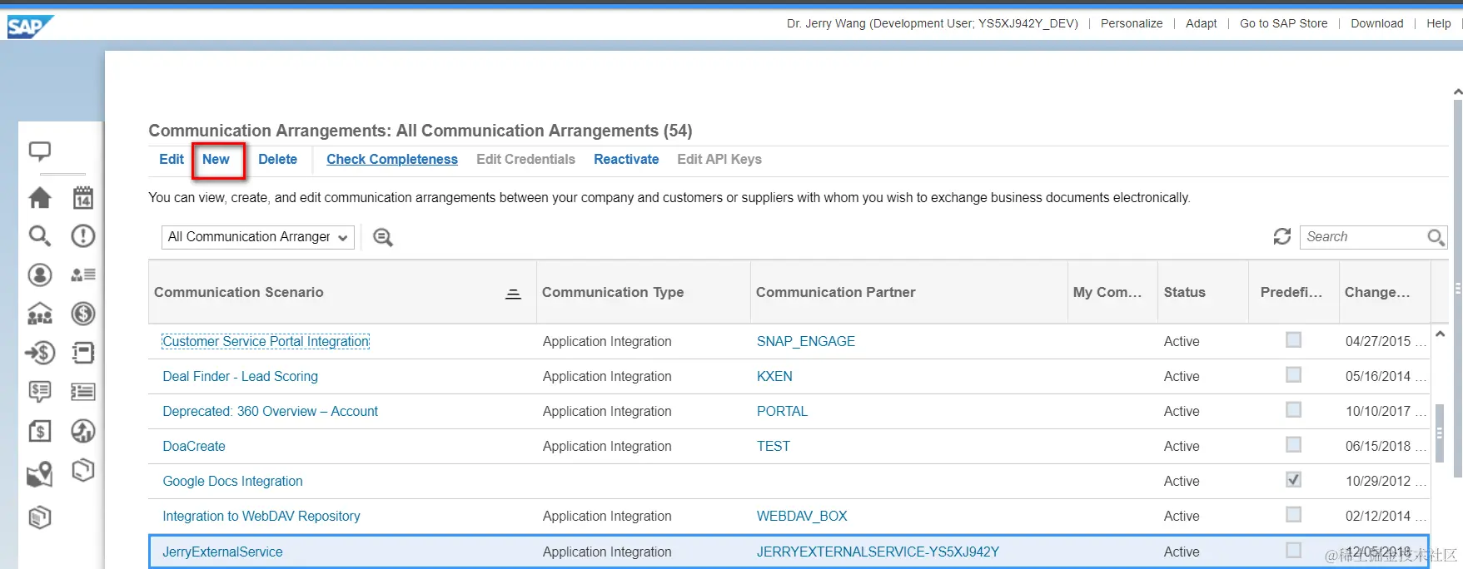Click the table scroll-up arrow
1463x569 pixels.
click(x=1440, y=334)
